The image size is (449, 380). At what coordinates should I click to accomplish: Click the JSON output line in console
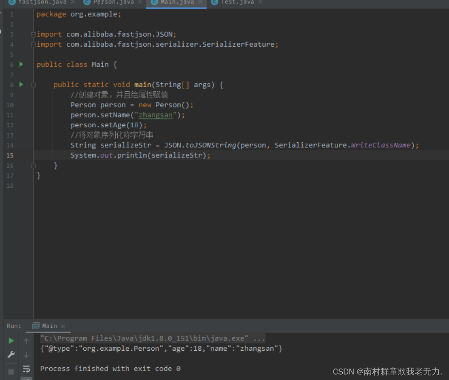[161, 349]
